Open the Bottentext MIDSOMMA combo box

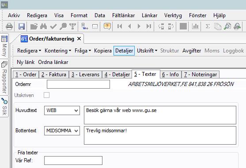62,131
